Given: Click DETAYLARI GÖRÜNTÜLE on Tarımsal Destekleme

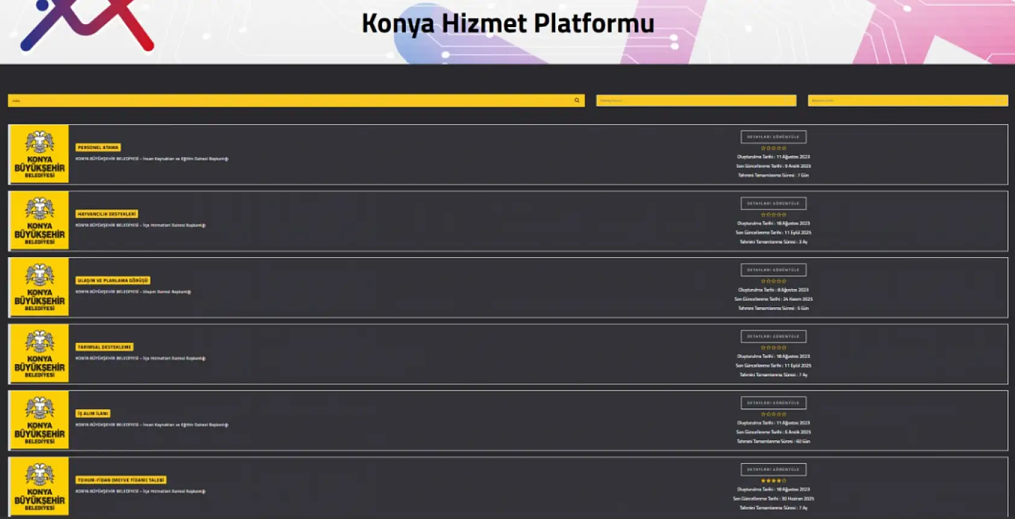Looking at the screenshot, I should click(x=774, y=336).
